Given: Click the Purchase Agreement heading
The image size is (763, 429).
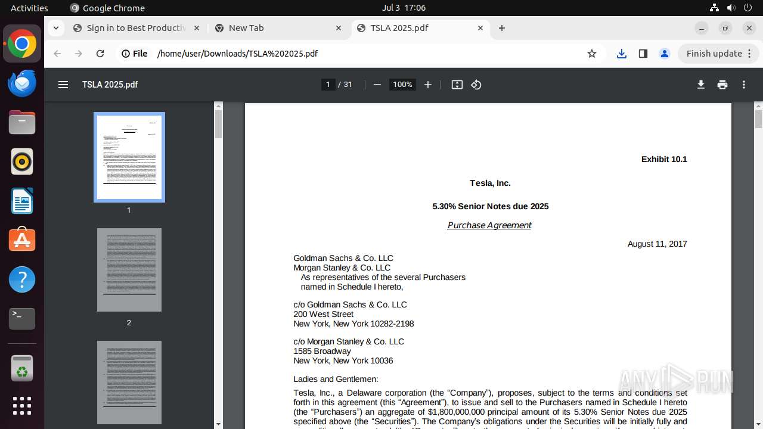Looking at the screenshot, I should click(489, 225).
